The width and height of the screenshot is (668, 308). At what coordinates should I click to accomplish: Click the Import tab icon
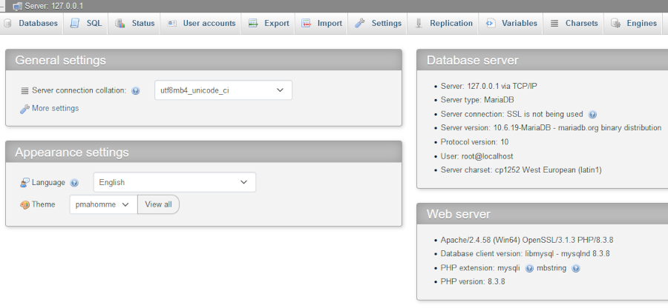[x=307, y=24]
